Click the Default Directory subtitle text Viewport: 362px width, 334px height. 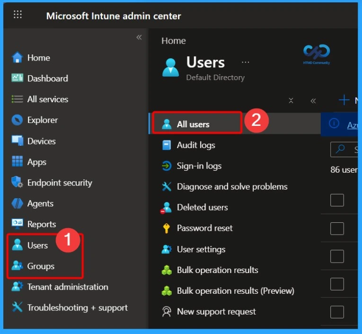pos(215,77)
